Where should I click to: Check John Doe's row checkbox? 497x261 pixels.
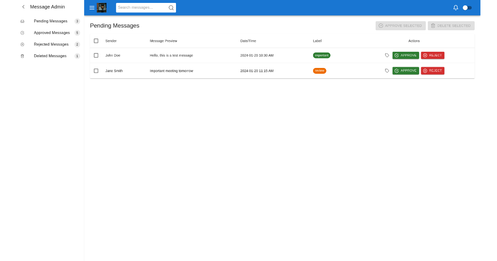click(96, 55)
